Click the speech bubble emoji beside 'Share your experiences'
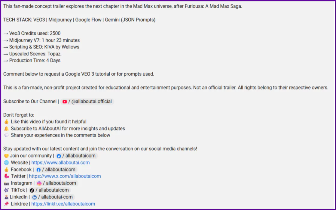Image resolution: width=336 pixels, height=210 pixels. (6, 135)
